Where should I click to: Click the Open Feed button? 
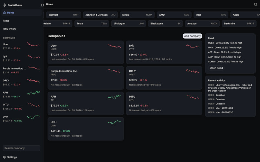tap(216, 68)
